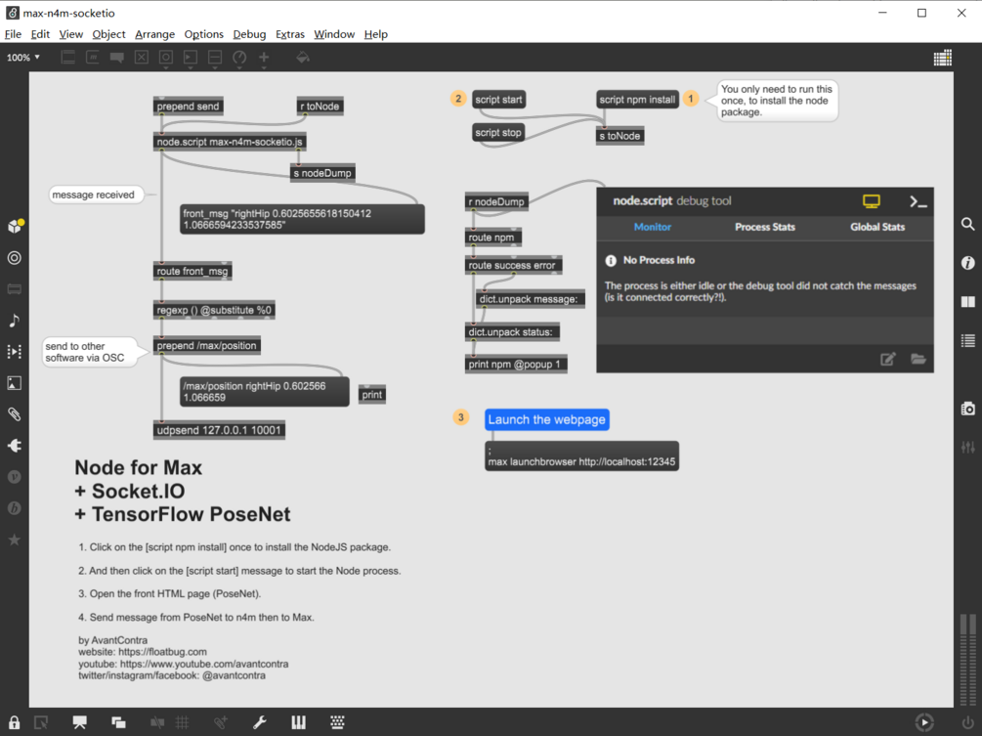Open the plug-ins browser in left sidebar

point(15,446)
